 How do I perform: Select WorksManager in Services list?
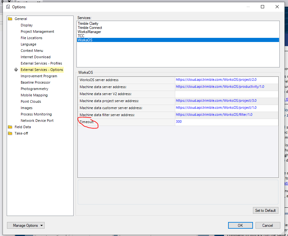point(178,32)
